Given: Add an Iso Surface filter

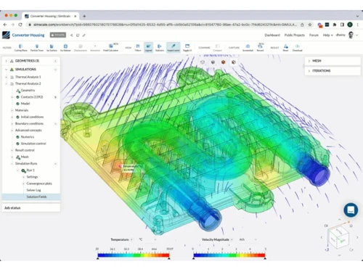Looking at the screenshot, I should click(x=52, y=47).
